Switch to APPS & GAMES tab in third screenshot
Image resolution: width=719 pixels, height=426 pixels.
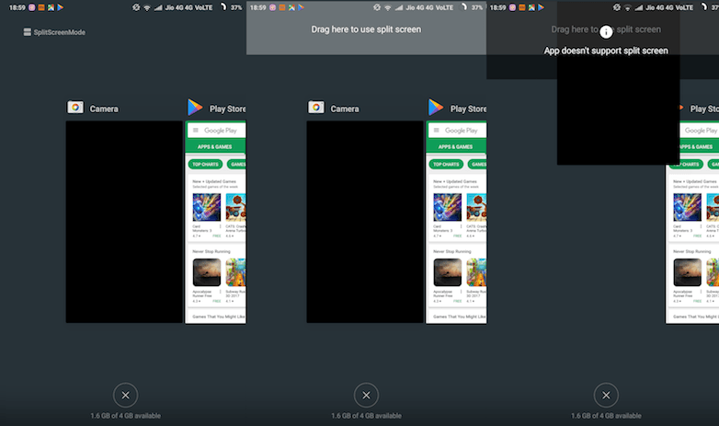696,147
